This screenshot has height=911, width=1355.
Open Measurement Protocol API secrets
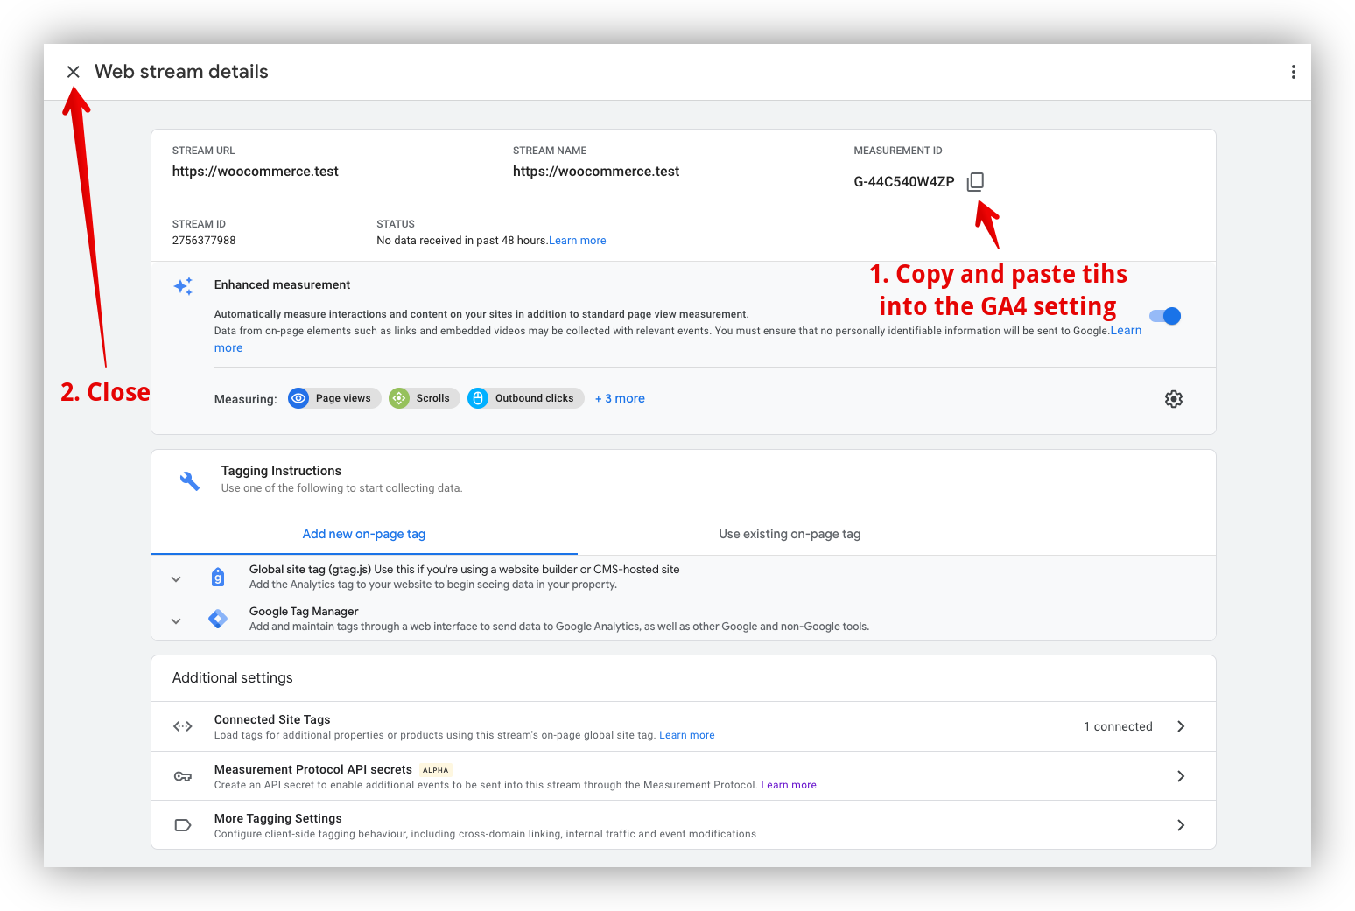(x=1181, y=776)
